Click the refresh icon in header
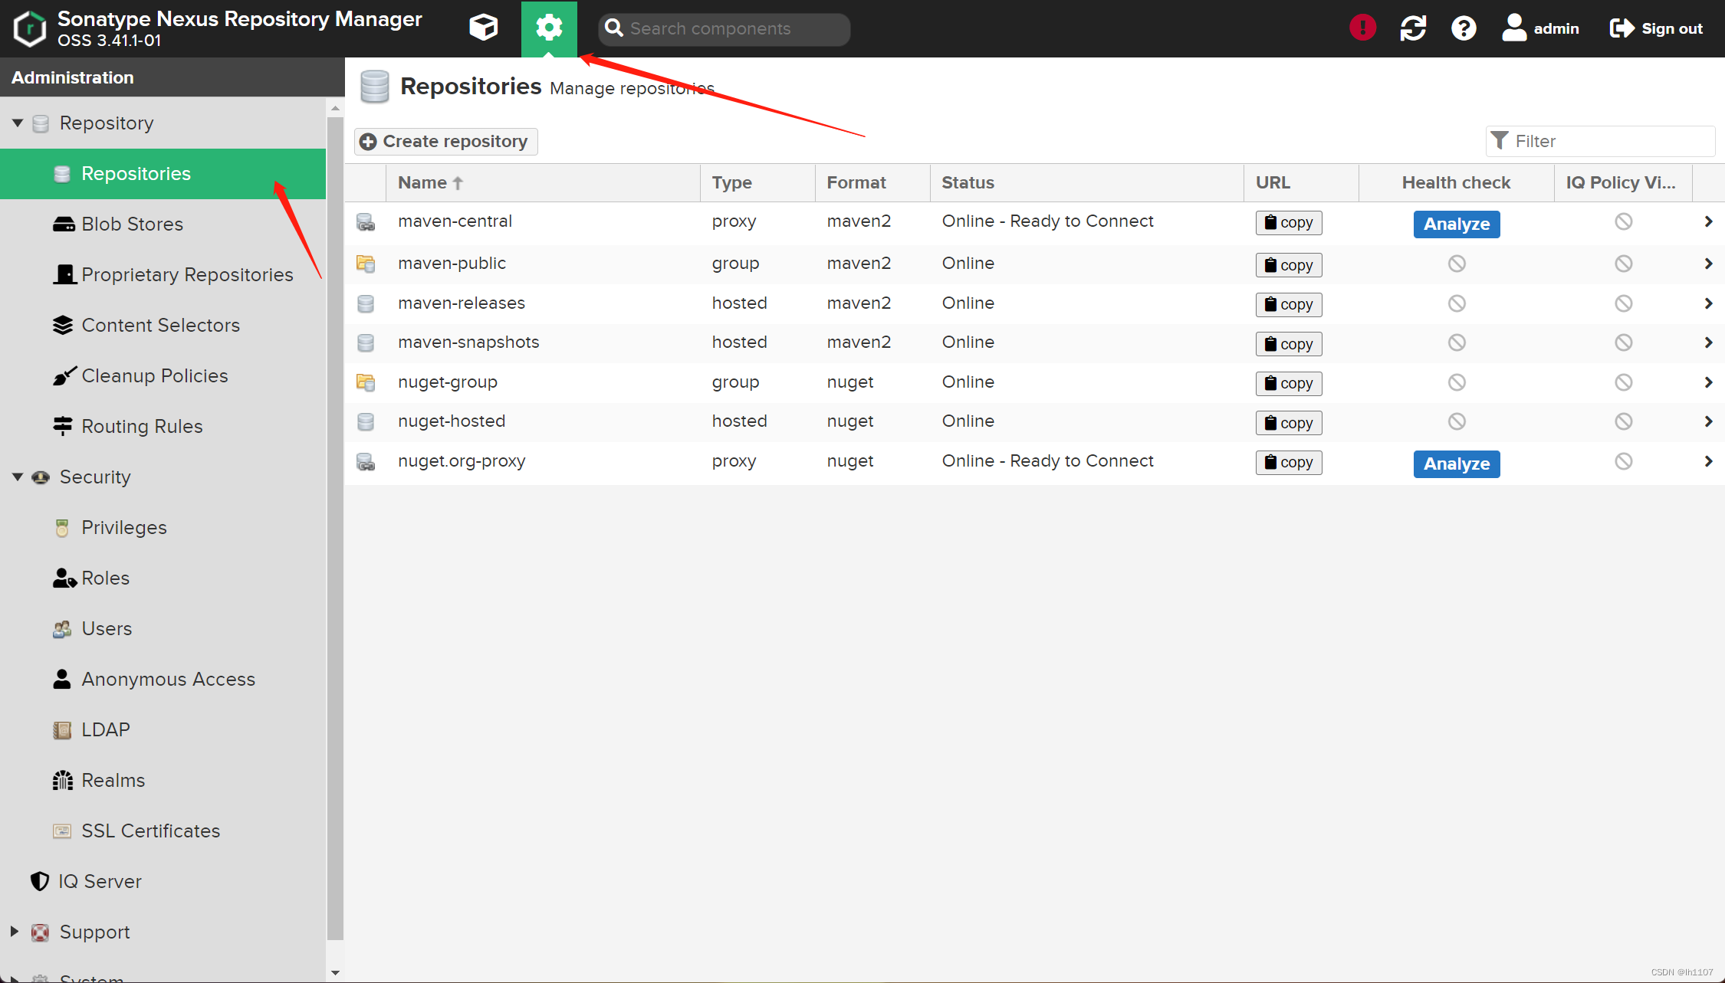 click(1413, 28)
